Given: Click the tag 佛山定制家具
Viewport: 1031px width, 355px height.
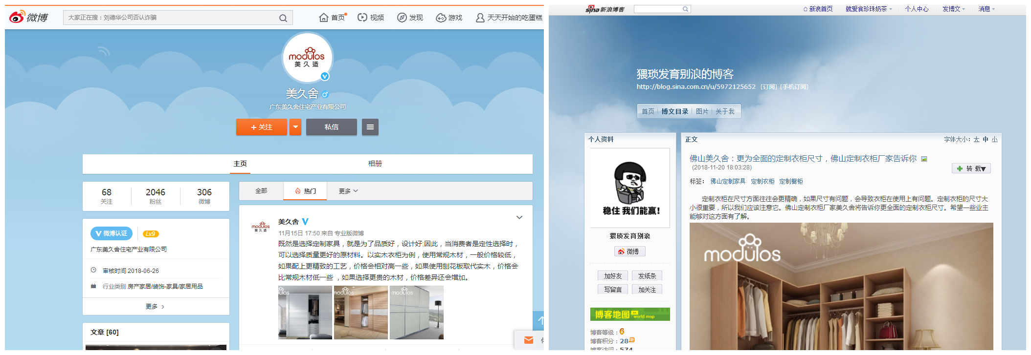Looking at the screenshot, I should click(x=728, y=181).
